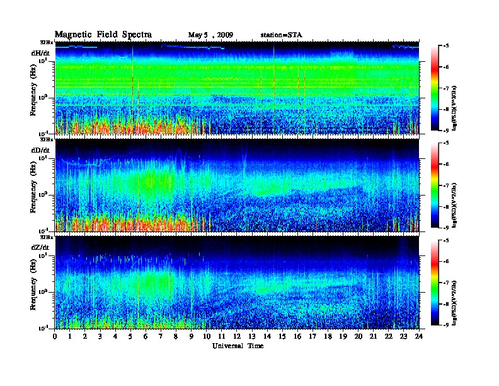
Task: Click the 10^1 frequency tick of dD/dt panel
Action: click(43, 158)
